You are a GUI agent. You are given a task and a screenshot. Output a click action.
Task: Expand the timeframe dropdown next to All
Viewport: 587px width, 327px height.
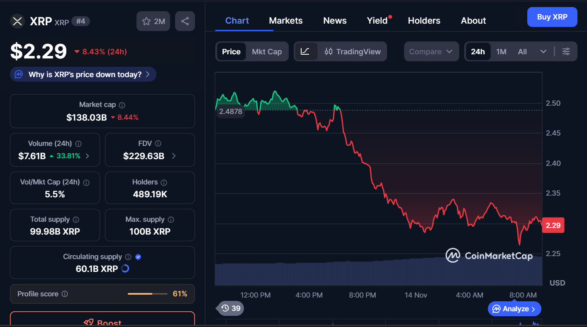click(x=544, y=51)
